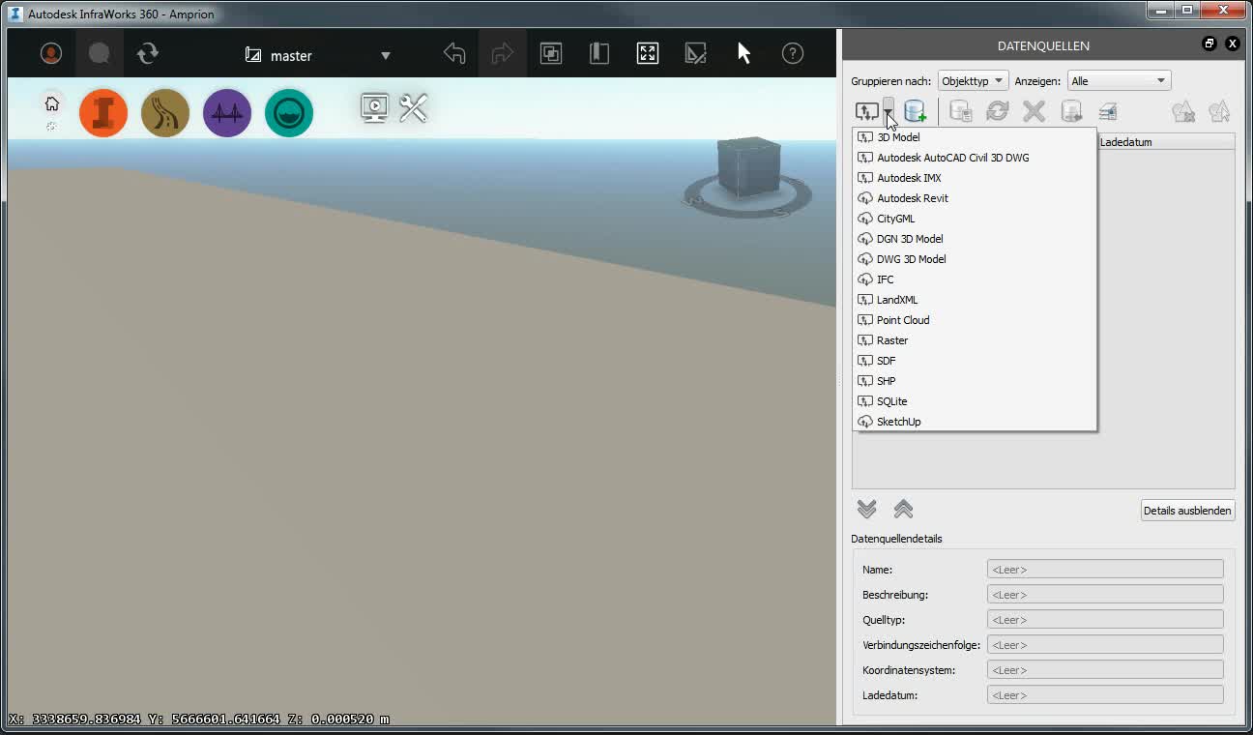Image resolution: width=1253 pixels, height=735 pixels.
Task: Open the road design icon
Action: pyautogui.click(x=165, y=113)
